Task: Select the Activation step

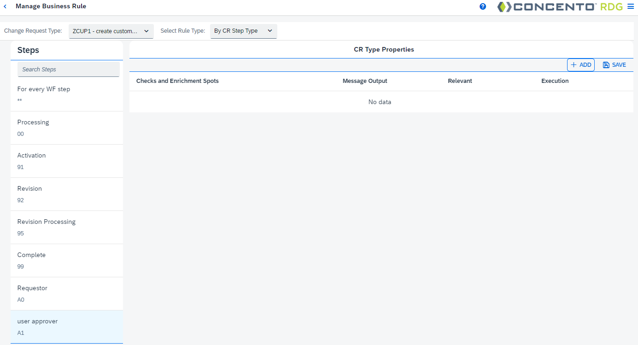Action: (x=67, y=161)
